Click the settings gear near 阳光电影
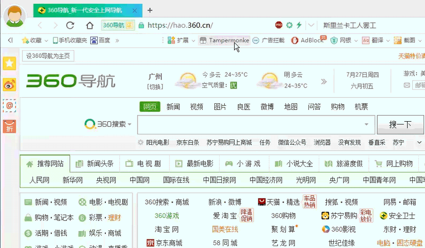425x248 pixels. click(140, 142)
